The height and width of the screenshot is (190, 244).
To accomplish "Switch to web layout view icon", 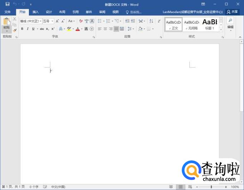I will [190, 186].
